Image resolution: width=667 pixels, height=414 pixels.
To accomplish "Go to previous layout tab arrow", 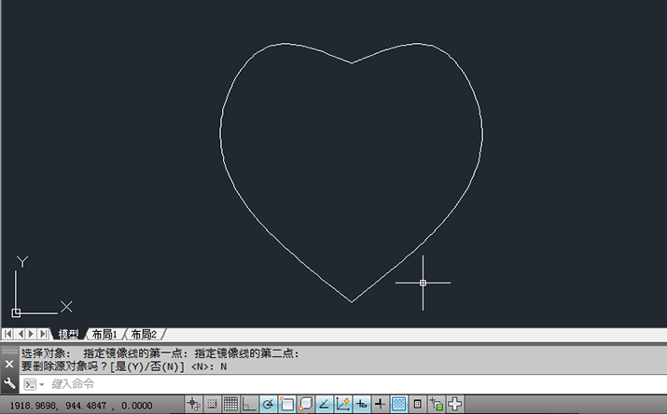I will pyautogui.click(x=20, y=334).
